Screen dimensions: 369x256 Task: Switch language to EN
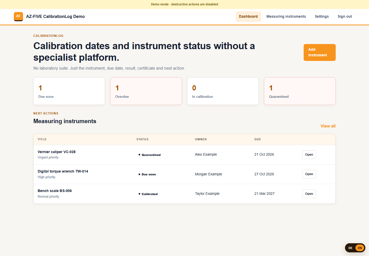[x=360, y=248]
